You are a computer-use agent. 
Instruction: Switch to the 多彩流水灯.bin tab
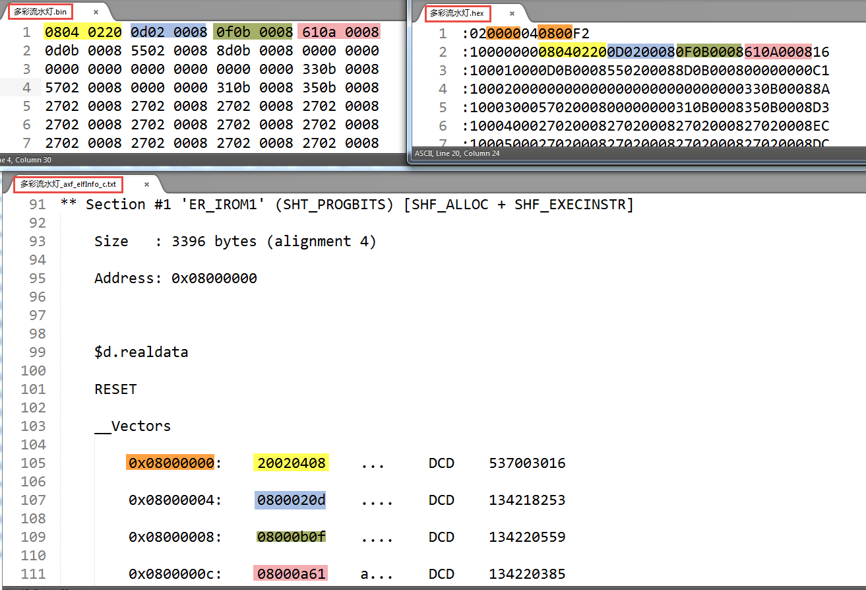[x=40, y=12]
